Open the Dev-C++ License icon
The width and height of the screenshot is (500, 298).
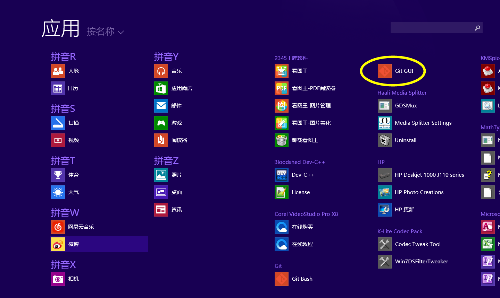click(x=282, y=192)
